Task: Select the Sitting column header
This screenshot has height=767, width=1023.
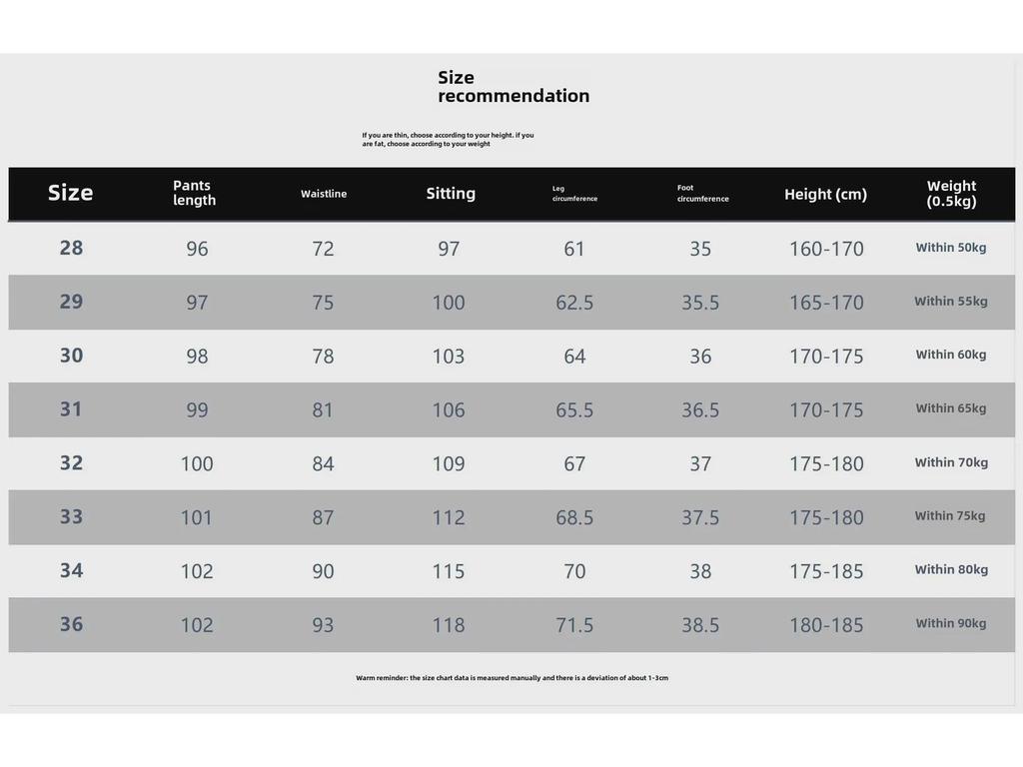Action: (x=451, y=194)
